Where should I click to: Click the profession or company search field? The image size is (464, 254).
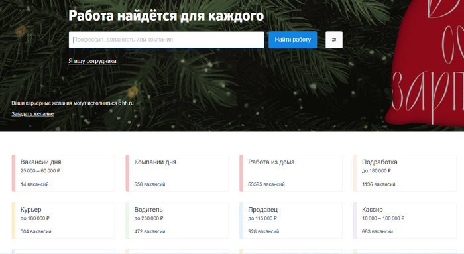[166, 40]
